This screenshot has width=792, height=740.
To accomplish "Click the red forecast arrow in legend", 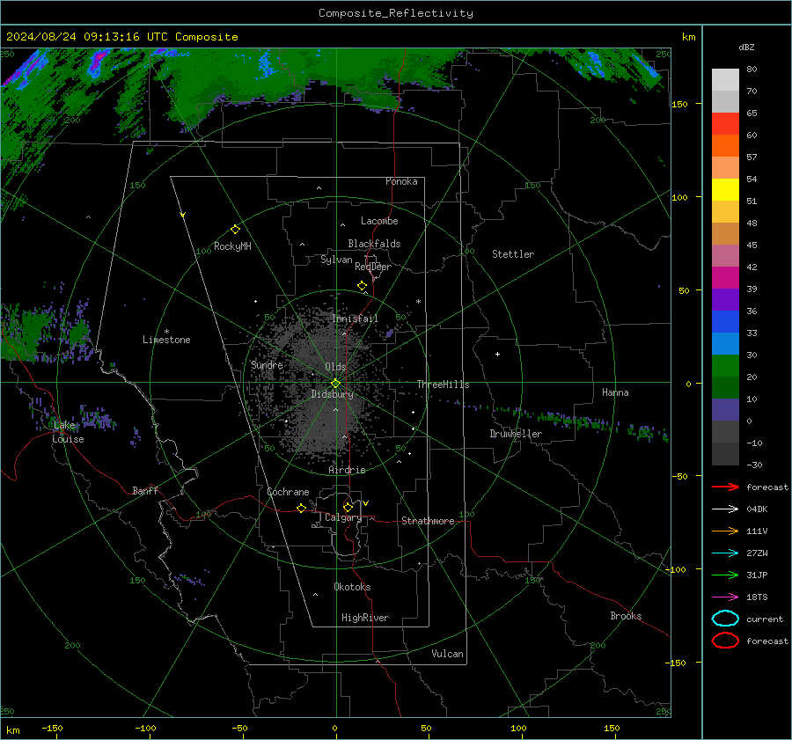I will coord(725,487).
